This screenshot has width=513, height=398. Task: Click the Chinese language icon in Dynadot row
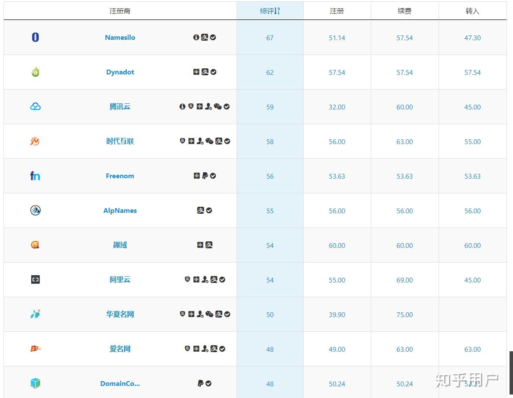tap(196, 72)
